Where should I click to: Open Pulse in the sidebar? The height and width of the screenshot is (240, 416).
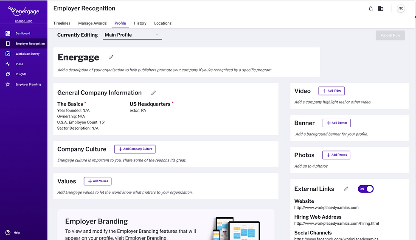[19, 64]
